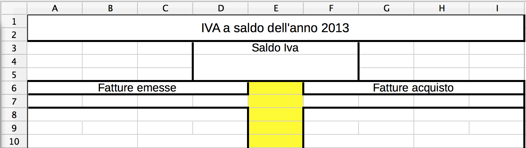
Task: Click column G header
Action: tap(387, 8)
